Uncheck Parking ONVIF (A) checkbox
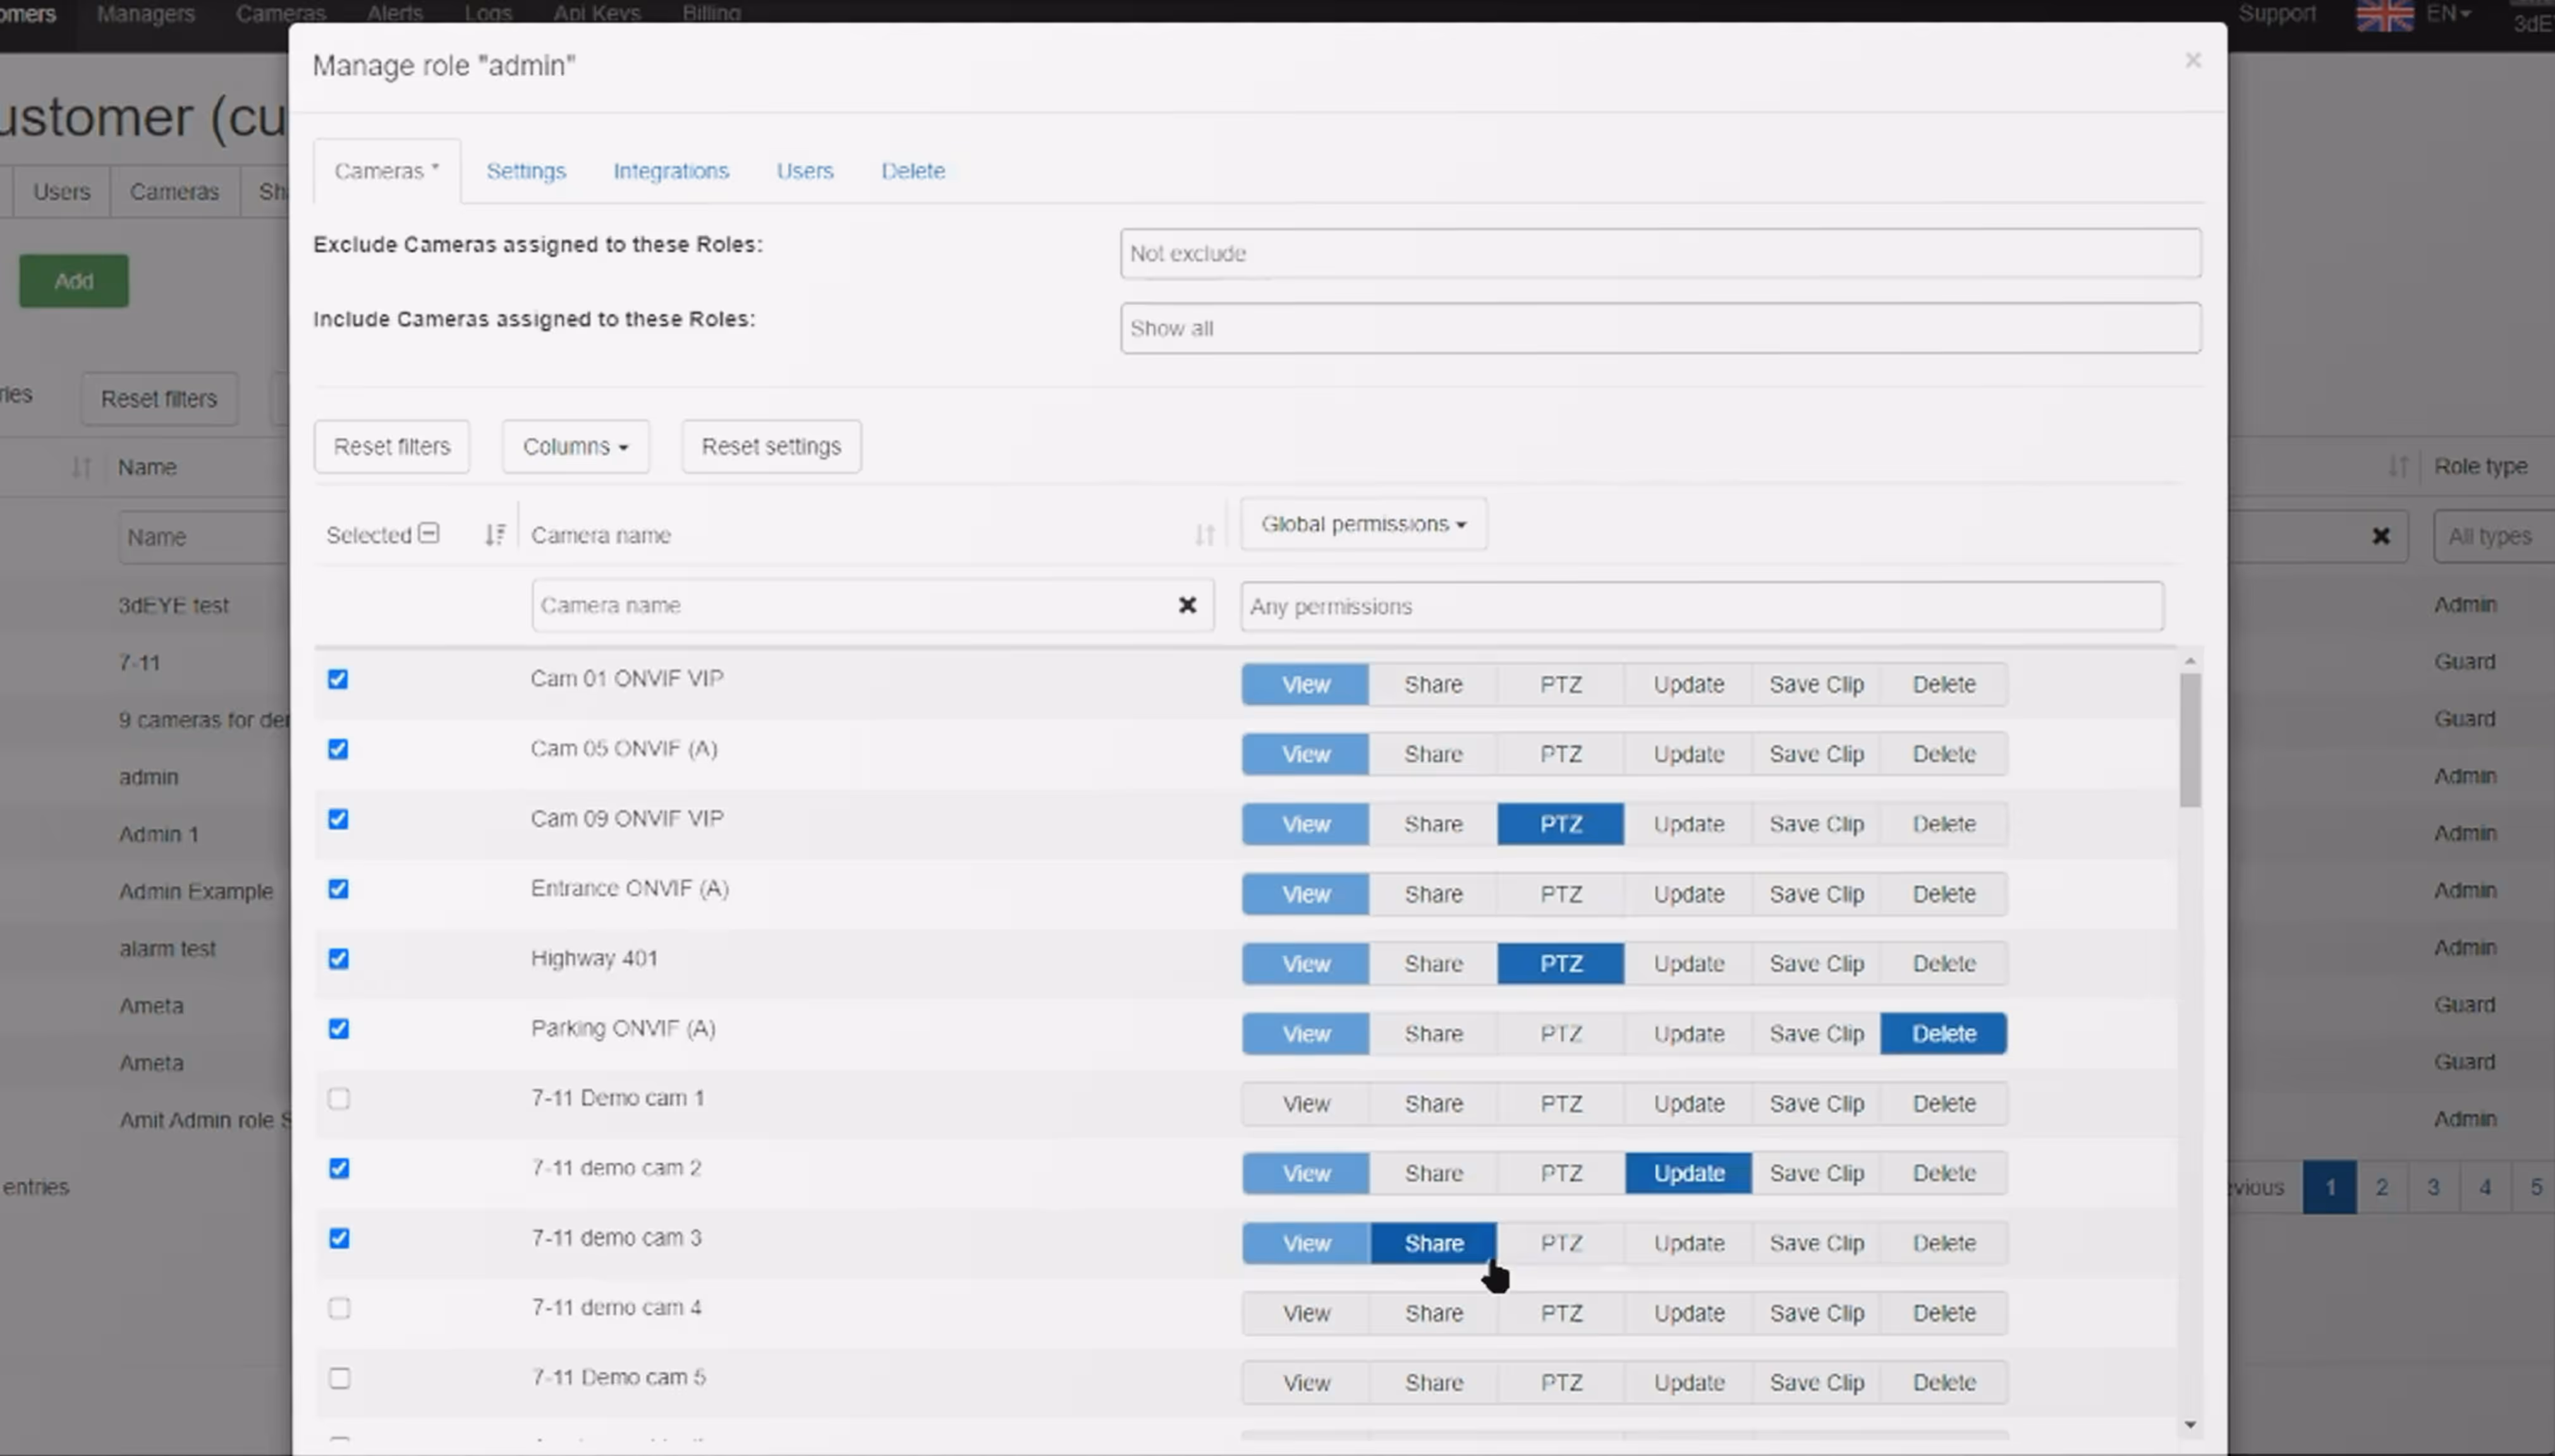This screenshot has height=1456, width=2555. click(338, 1029)
